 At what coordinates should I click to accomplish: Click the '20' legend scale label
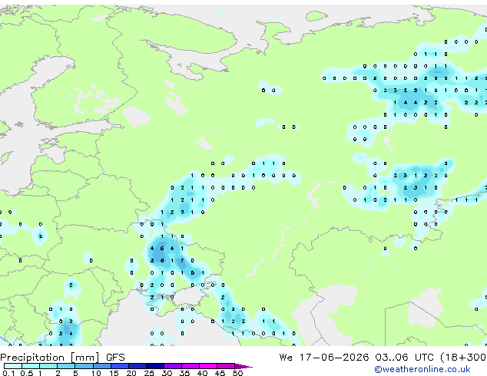(x=131, y=373)
